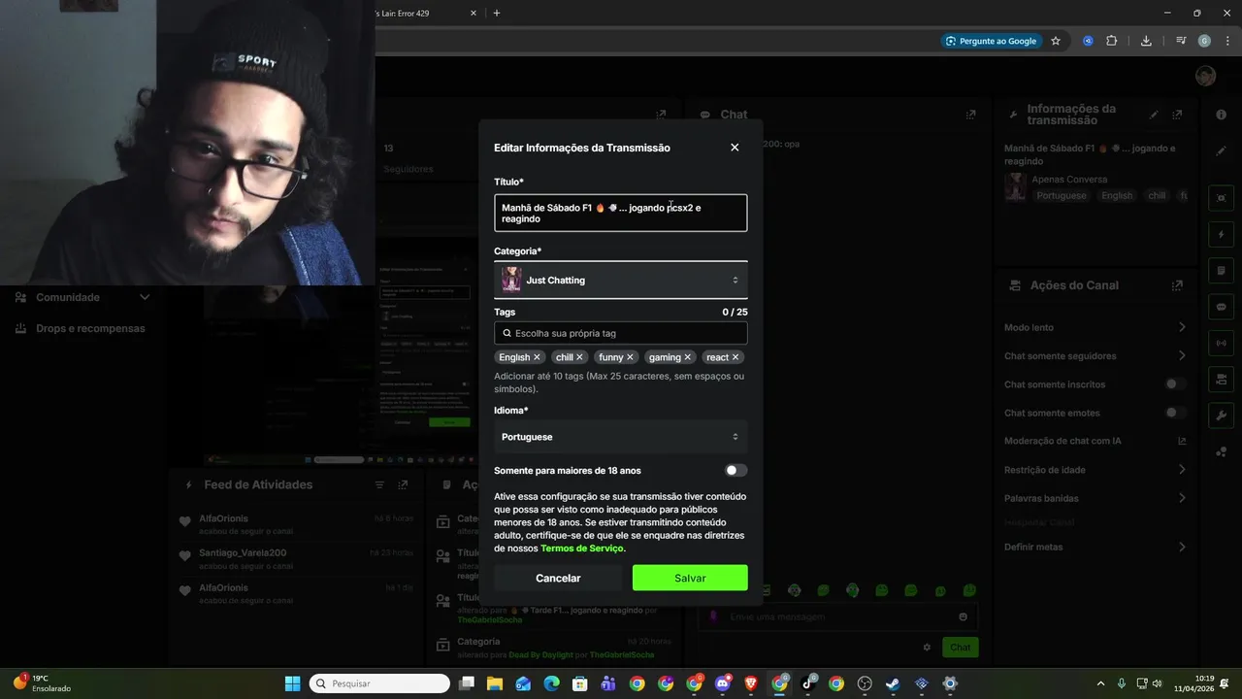This screenshot has height=699, width=1242.
Task: Open Steam from the taskbar
Action: (x=893, y=683)
